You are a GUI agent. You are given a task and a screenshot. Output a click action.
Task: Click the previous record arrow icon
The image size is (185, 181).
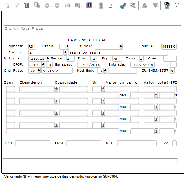coord(47,5)
